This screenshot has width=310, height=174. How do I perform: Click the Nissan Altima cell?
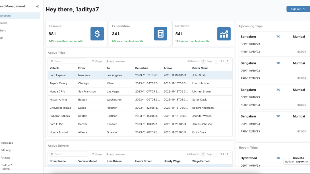pos(58,100)
